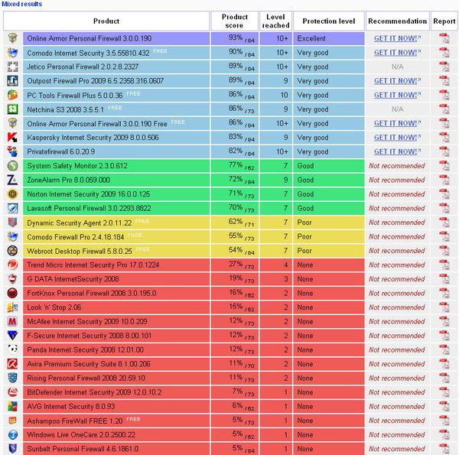This screenshot has width=459, height=455.
Task: Click the Windows Live OneCare logo icon
Action: click(x=12, y=435)
